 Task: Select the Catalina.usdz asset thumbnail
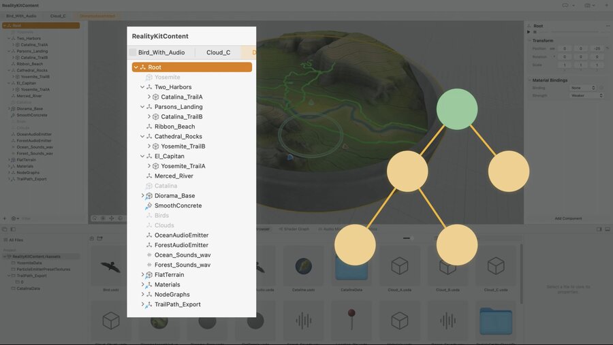coord(303,267)
